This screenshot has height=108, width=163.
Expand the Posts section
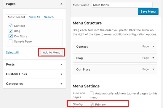[61, 64]
